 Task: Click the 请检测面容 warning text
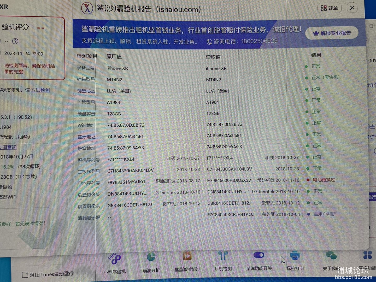[30, 69]
